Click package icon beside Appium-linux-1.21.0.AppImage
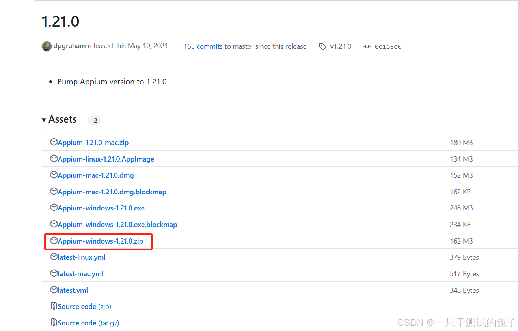The image size is (518, 331). [54, 159]
